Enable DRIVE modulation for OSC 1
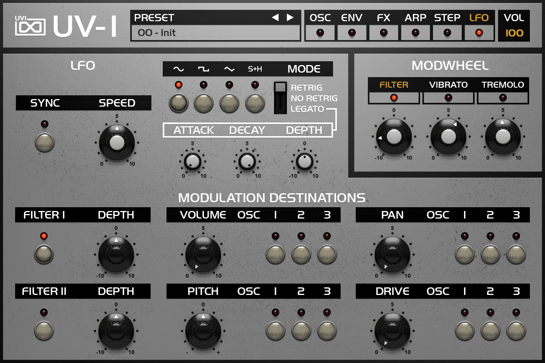Image resolution: width=545 pixels, height=363 pixels. point(465,330)
